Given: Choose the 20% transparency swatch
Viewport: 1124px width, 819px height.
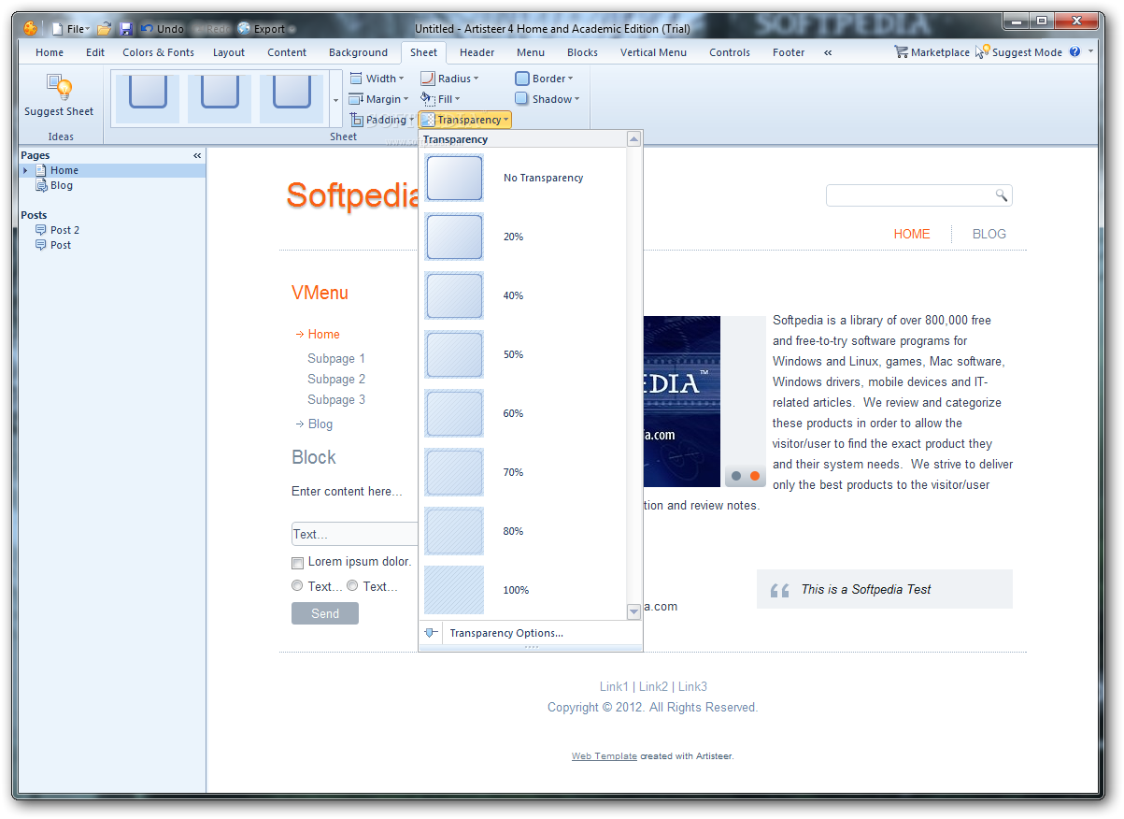Looking at the screenshot, I should coord(454,237).
